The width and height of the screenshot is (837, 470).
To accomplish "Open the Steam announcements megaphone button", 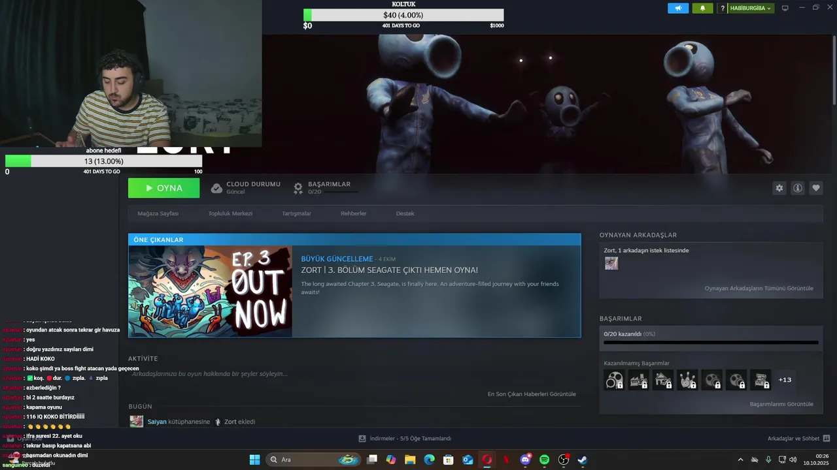I will click(x=678, y=8).
